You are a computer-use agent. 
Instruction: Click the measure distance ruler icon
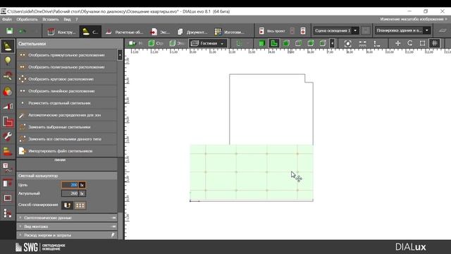click(362, 44)
